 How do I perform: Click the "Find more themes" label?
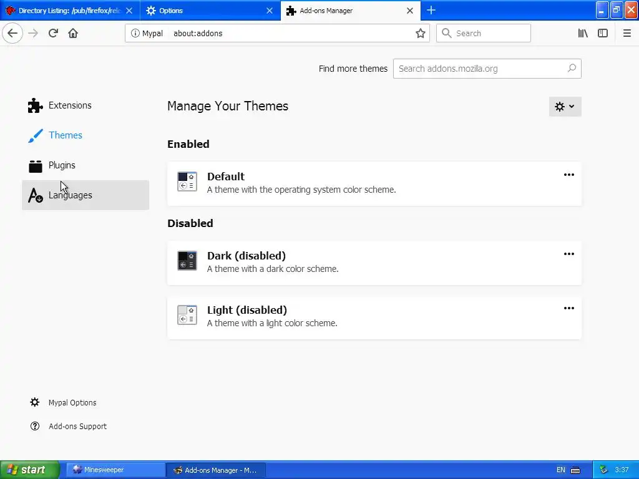click(353, 69)
